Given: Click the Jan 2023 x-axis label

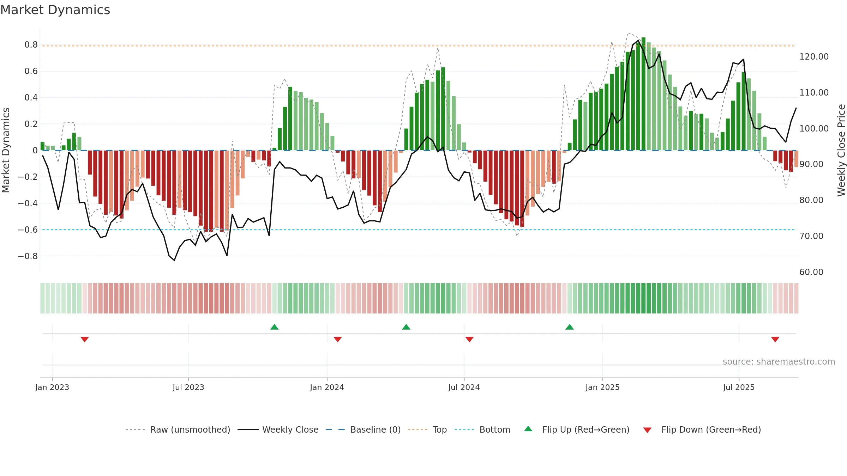Looking at the screenshot, I should 52,387.
